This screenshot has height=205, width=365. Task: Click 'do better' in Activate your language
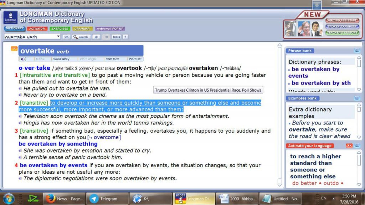click(304, 183)
